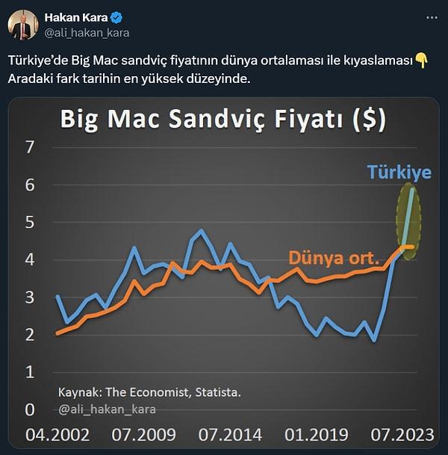Click the 07.2023 x-axis date label
Image resolution: width=448 pixels, height=455 pixels.
(x=402, y=435)
